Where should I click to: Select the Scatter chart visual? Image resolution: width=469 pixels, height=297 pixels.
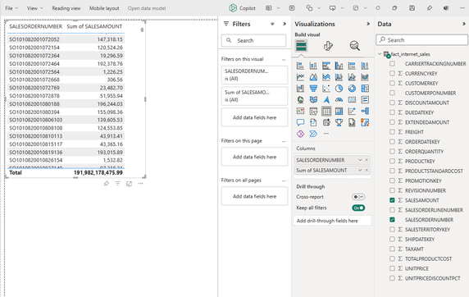[326, 89]
